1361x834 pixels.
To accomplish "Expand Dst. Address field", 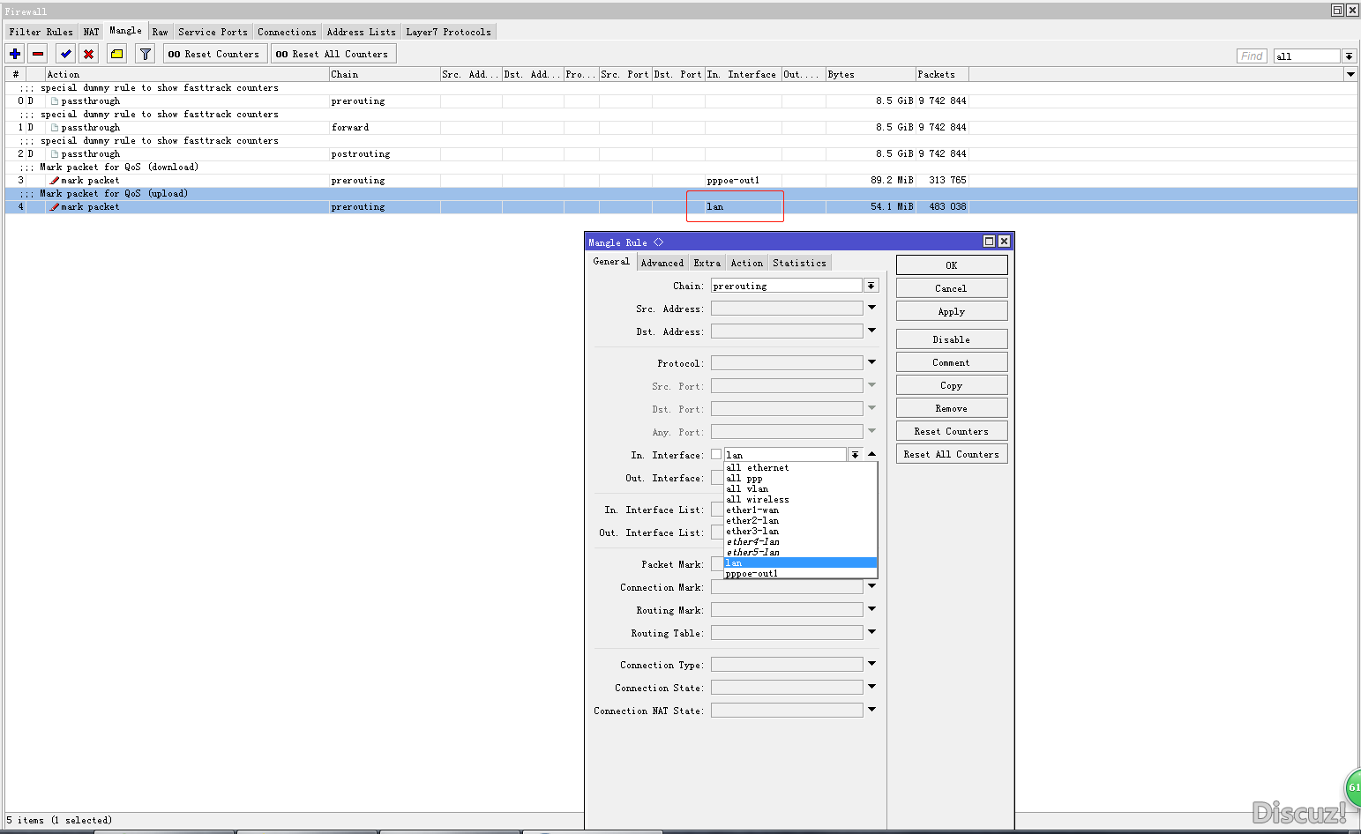I will [871, 331].
